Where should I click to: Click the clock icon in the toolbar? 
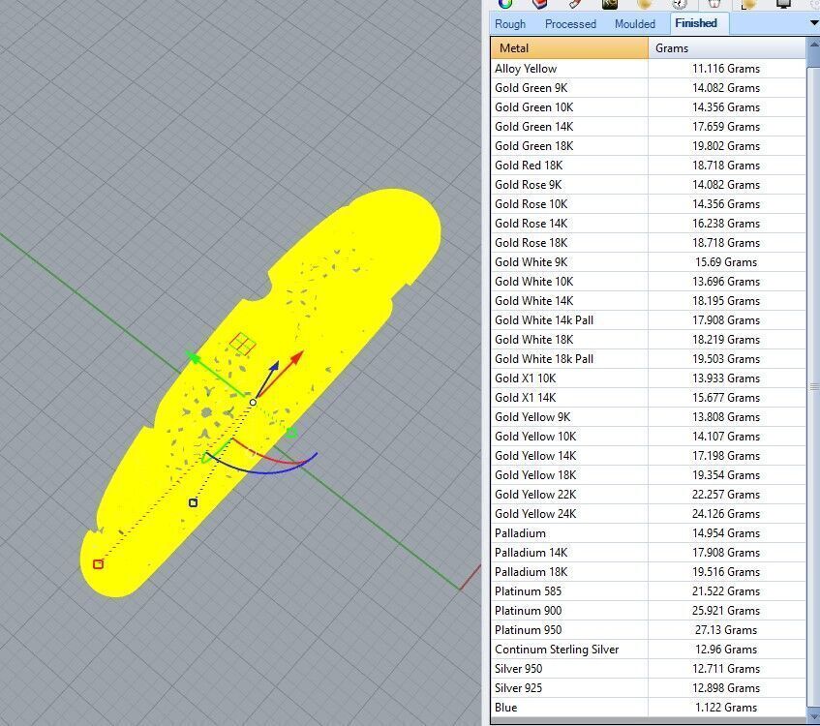point(680,4)
